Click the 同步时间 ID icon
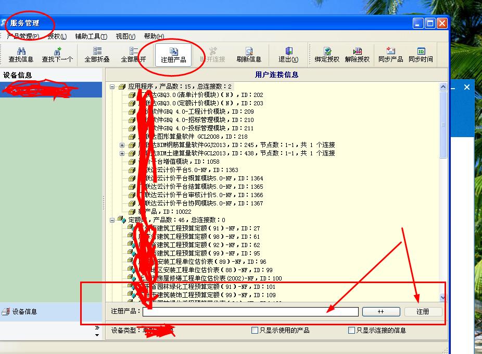 (421, 51)
